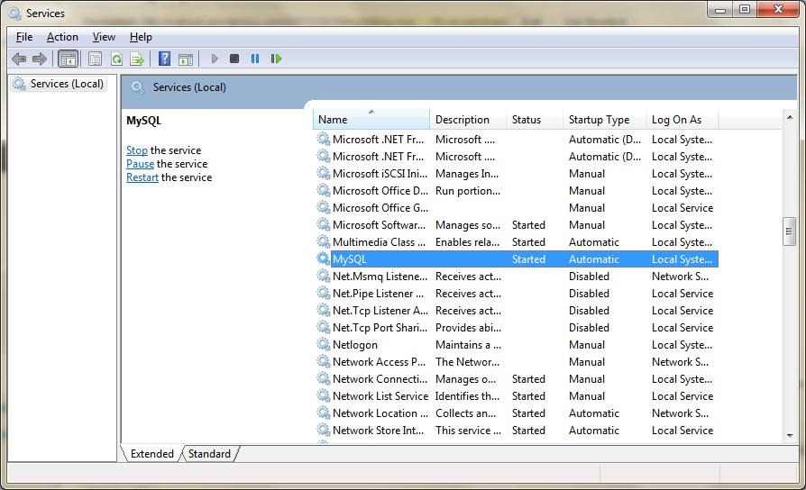Click the Export List toolbar icon
Viewport: 806px width, 490px height.
[137, 59]
